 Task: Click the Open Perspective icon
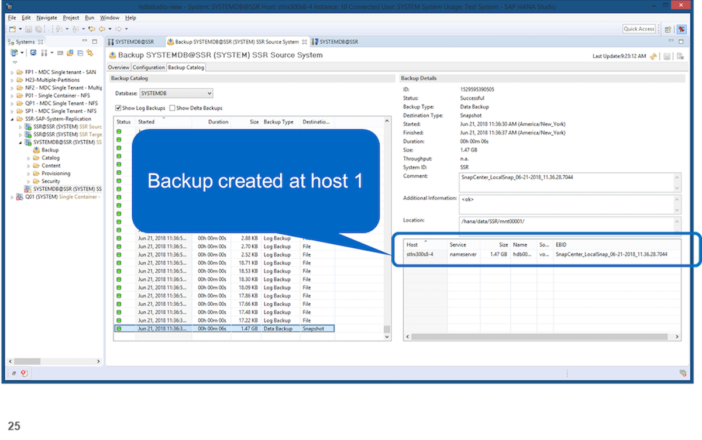(x=669, y=29)
